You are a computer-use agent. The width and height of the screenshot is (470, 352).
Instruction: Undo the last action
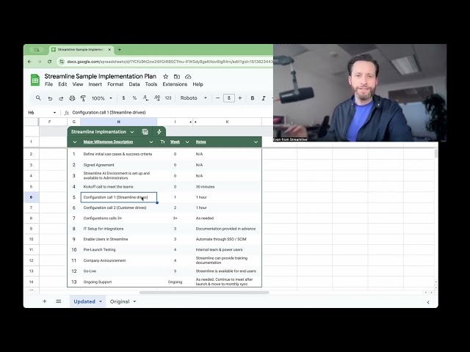tap(50, 98)
